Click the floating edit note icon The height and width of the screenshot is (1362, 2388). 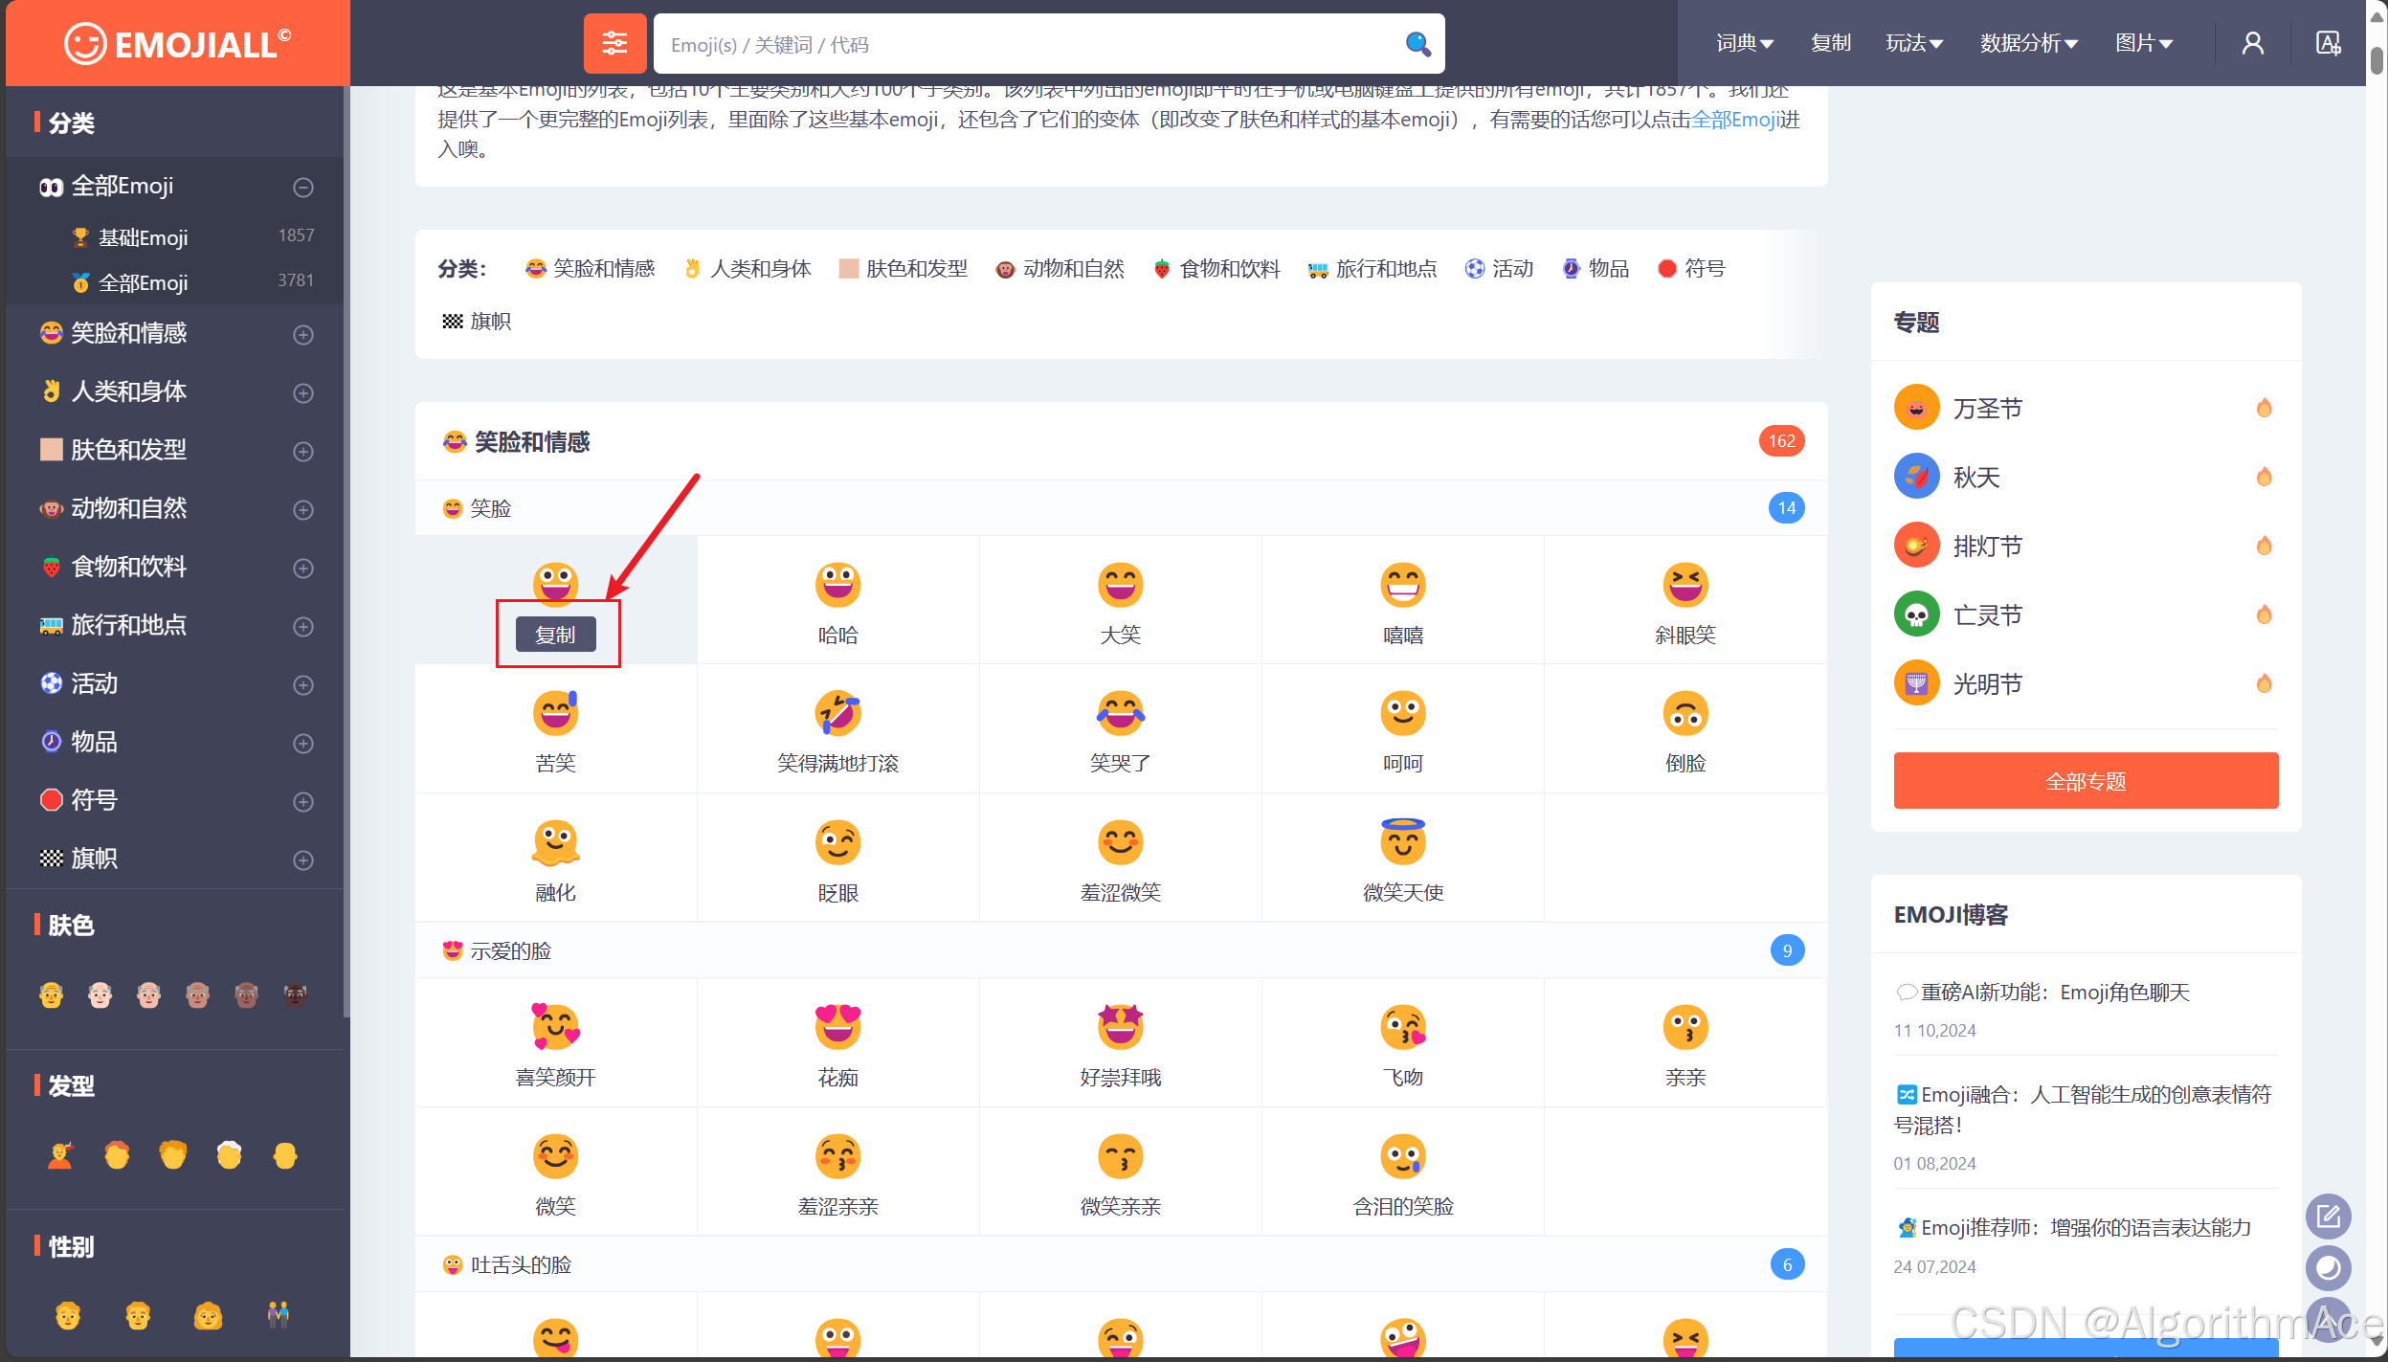tap(2328, 1217)
